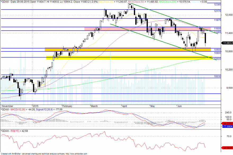Click the 12385 price level label
This screenshot has height=155, width=233.
click(x=217, y=4)
